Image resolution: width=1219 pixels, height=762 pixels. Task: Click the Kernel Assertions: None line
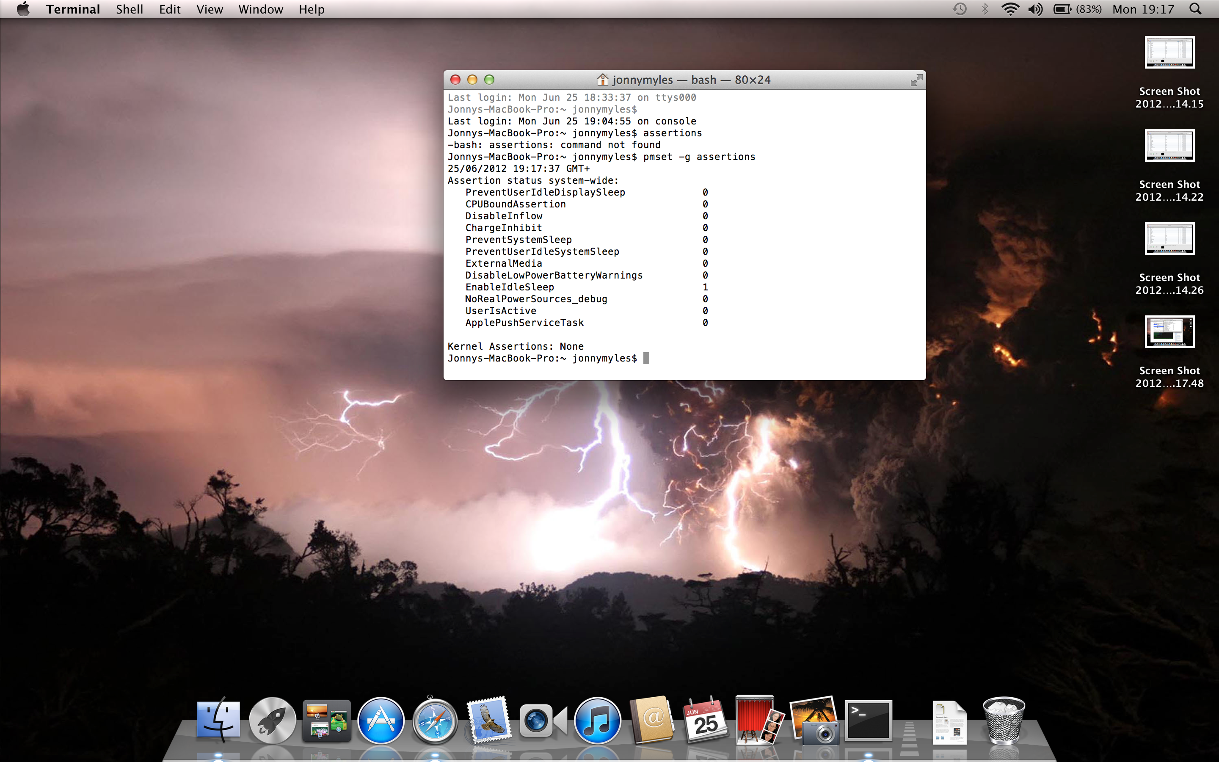point(516,347)
